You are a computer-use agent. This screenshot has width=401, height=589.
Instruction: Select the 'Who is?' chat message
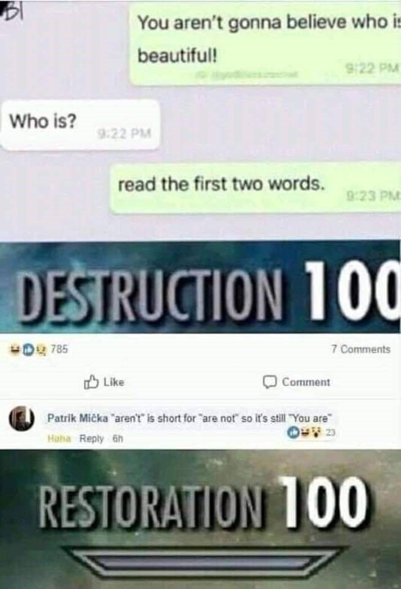pyautogui.click(x=80, y=125)
